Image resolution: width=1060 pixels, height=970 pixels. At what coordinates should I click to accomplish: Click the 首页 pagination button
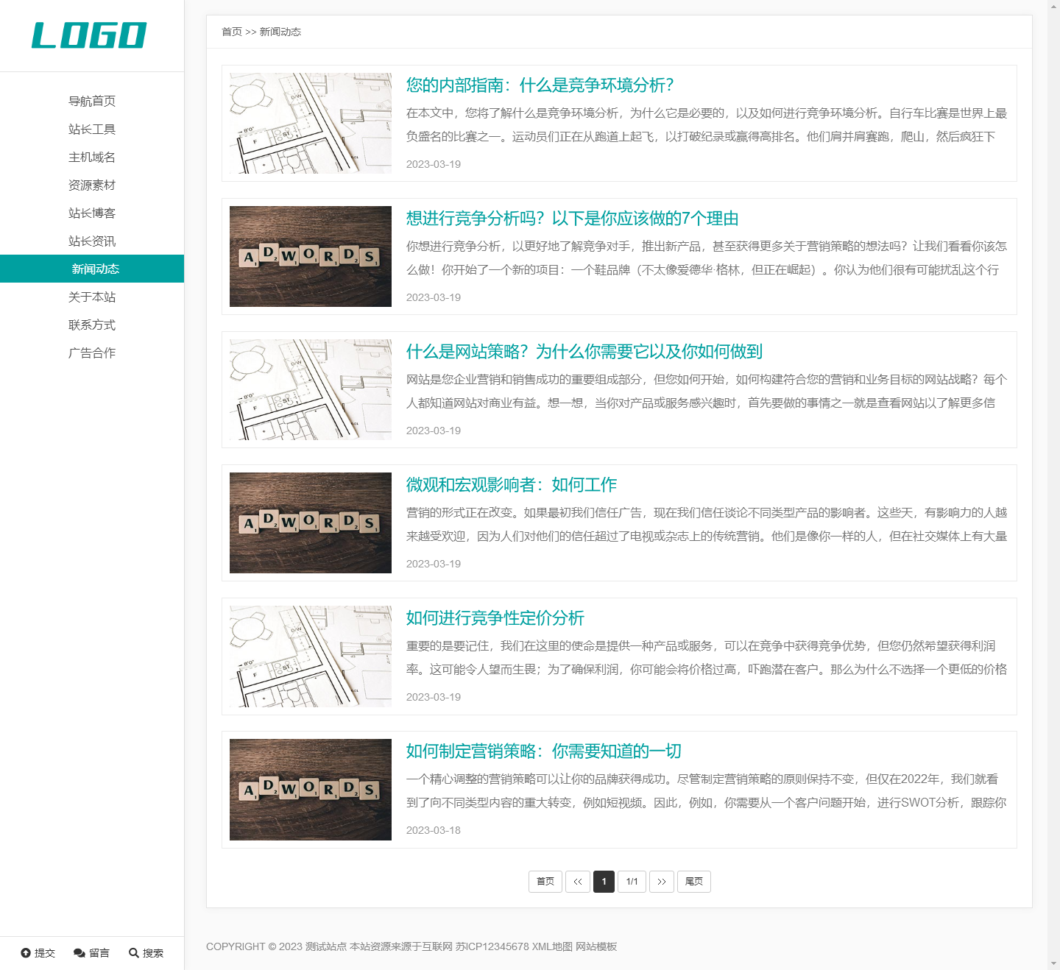(x=545, y=882)
